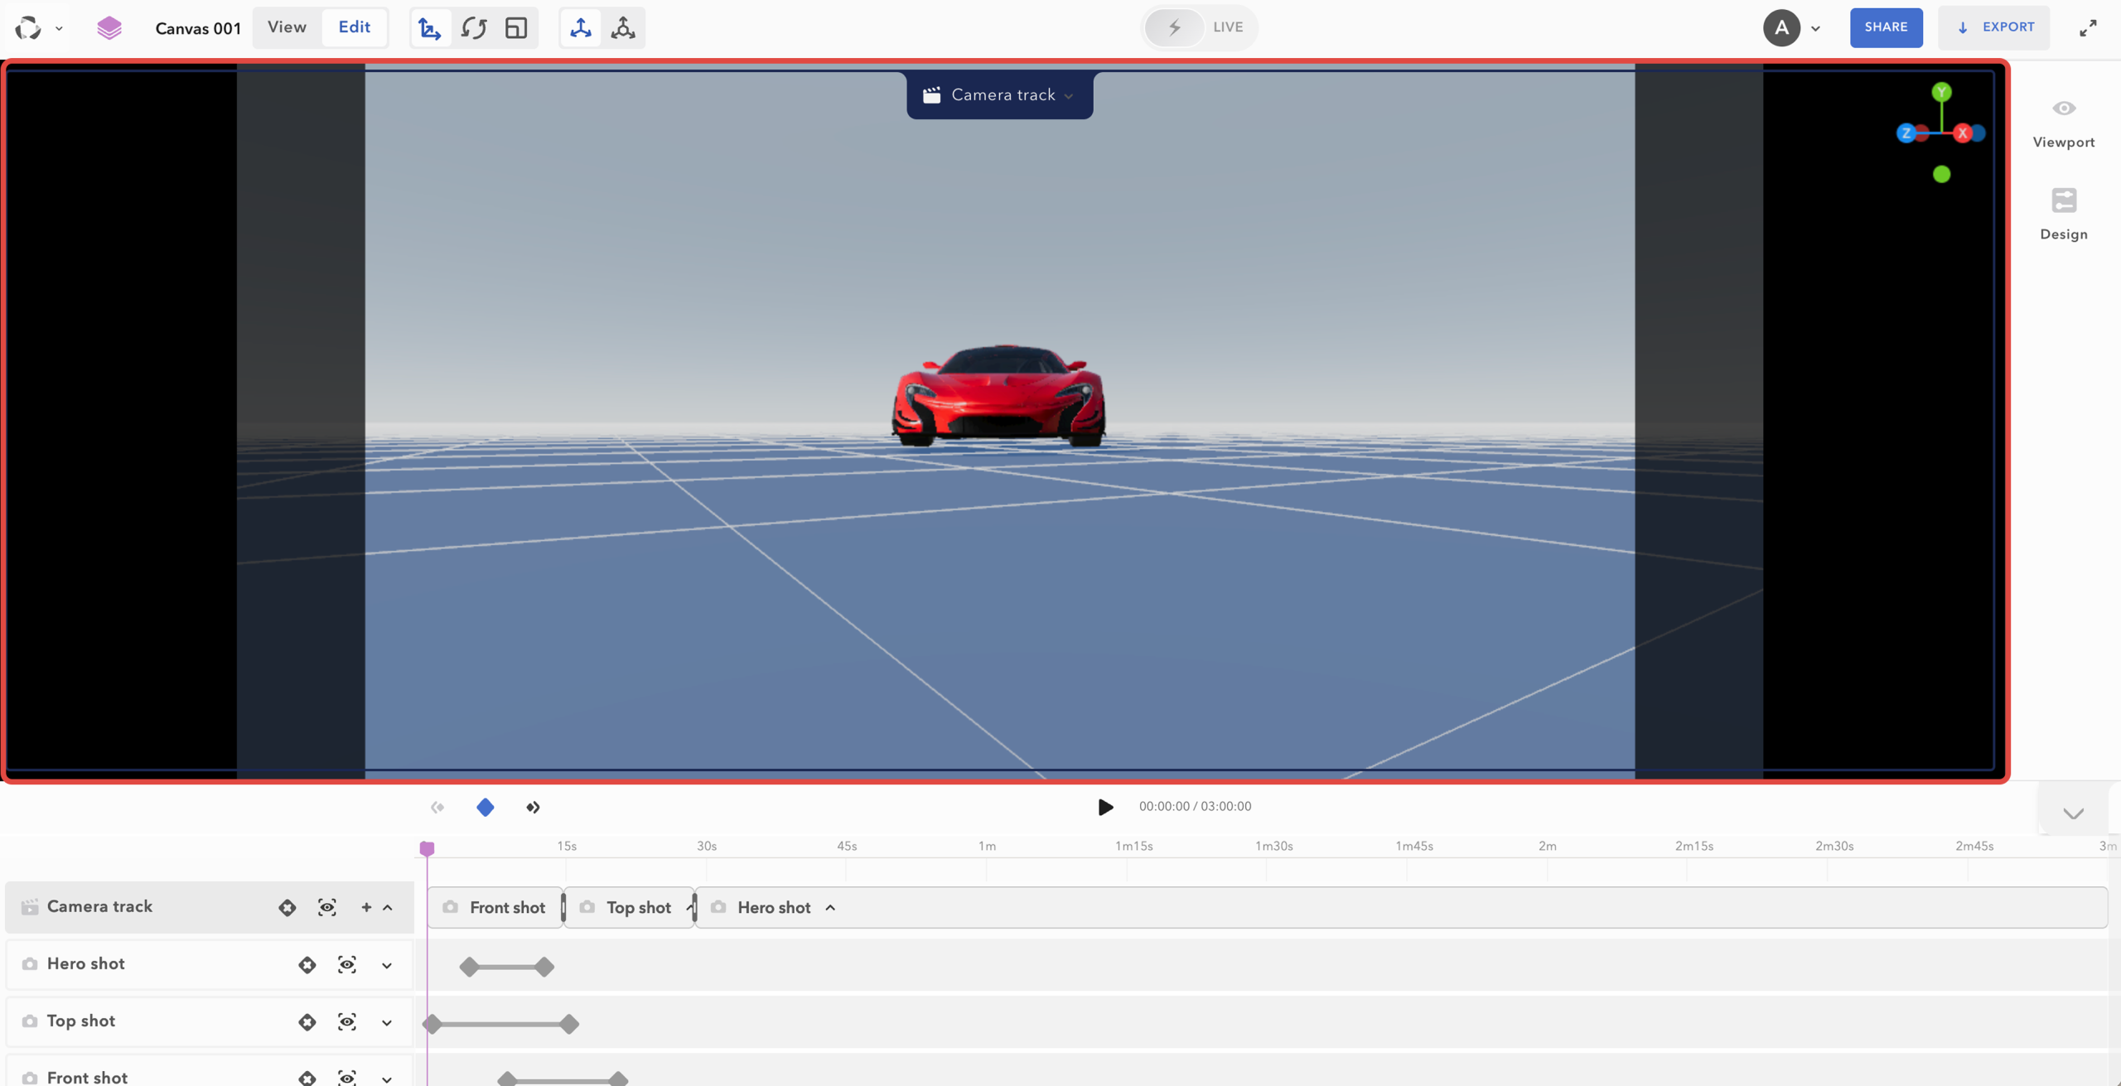The image size is (2121, 1086).
Task: Click the red car in viewport
Action: (998, 395)
